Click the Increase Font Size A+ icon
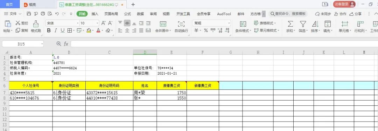This screenshot has height=131, width=378. coord(103,23)
